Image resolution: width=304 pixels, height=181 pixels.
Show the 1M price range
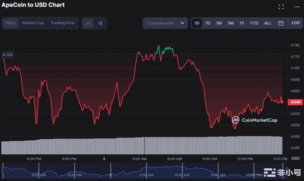(x=219, y=23)
